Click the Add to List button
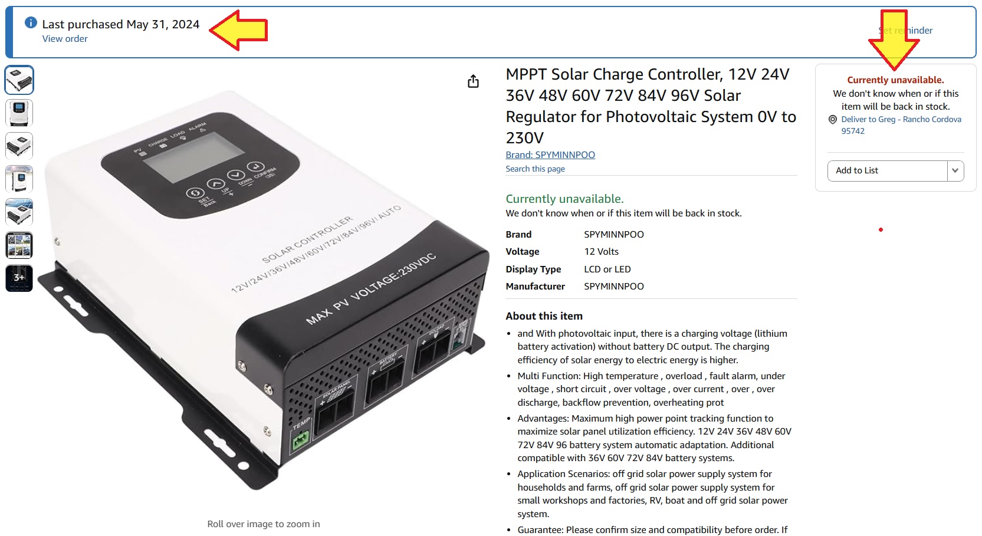982x536 pixels. point(888,171)
